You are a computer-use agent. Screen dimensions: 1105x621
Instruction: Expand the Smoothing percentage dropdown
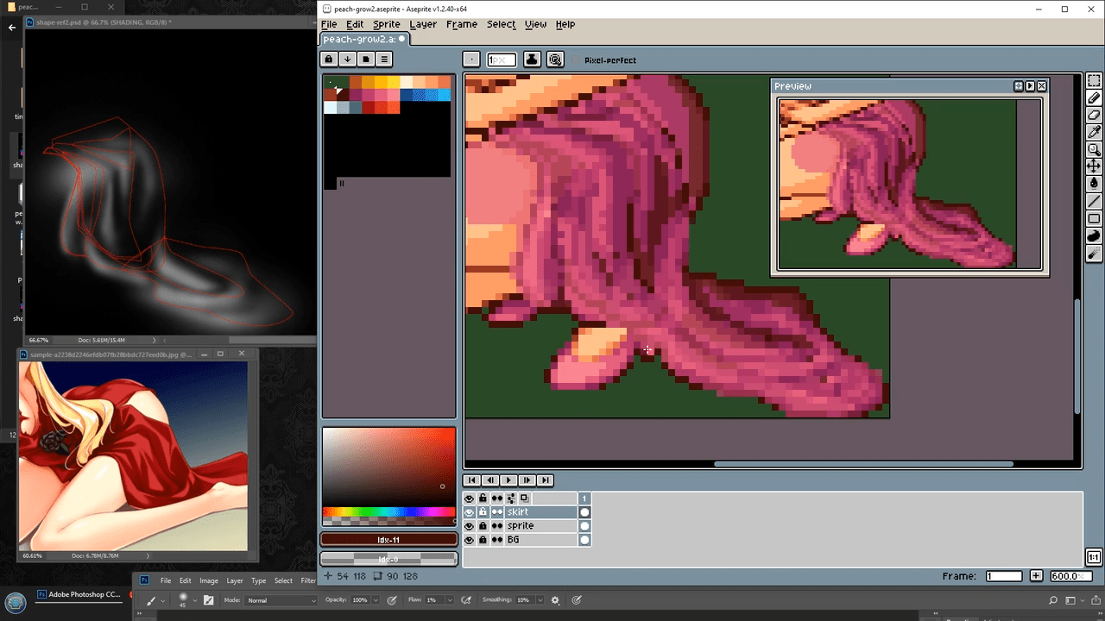(539, 600)
